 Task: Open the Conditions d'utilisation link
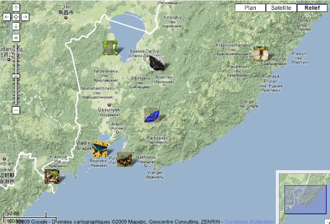[x=249, y=222]
